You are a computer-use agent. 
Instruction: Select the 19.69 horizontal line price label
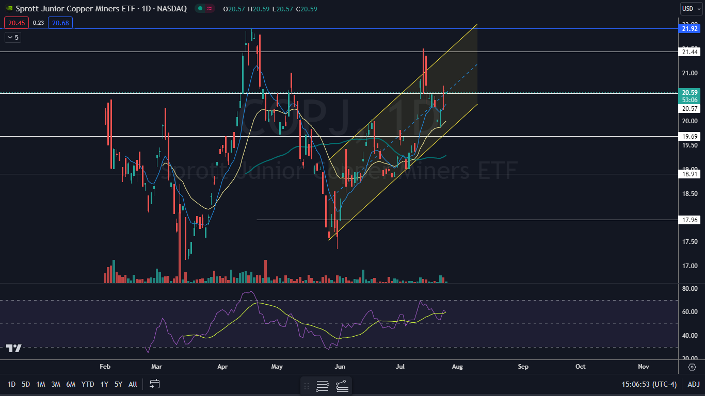click(x=690, y=137)
